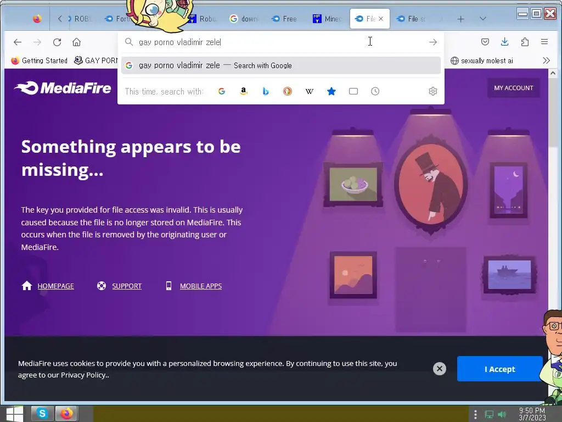Open Firefox View from the tab strip
This screenshot has height=422, width=562.
point(37,19)
